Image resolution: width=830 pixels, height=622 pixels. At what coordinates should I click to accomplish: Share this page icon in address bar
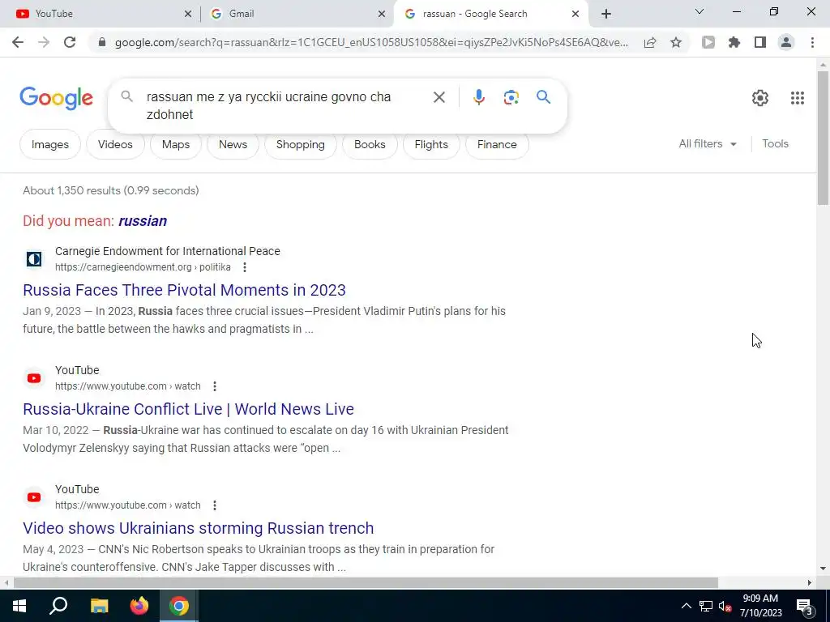point(650,42)
